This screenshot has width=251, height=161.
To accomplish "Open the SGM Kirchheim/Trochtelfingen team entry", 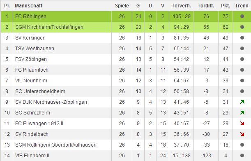I will click(x=49, y=27).
